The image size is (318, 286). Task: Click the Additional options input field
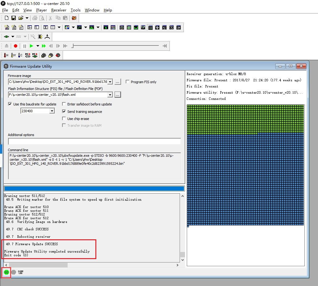(x=94, y=141)
